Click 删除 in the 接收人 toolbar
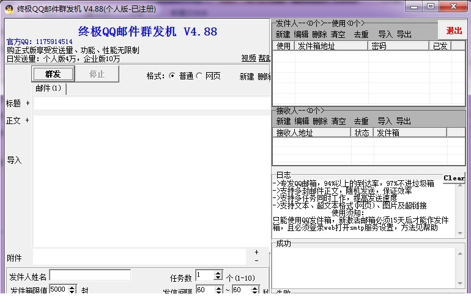The width and height of the screenshot is (471, 305). (x=320, y=121)
